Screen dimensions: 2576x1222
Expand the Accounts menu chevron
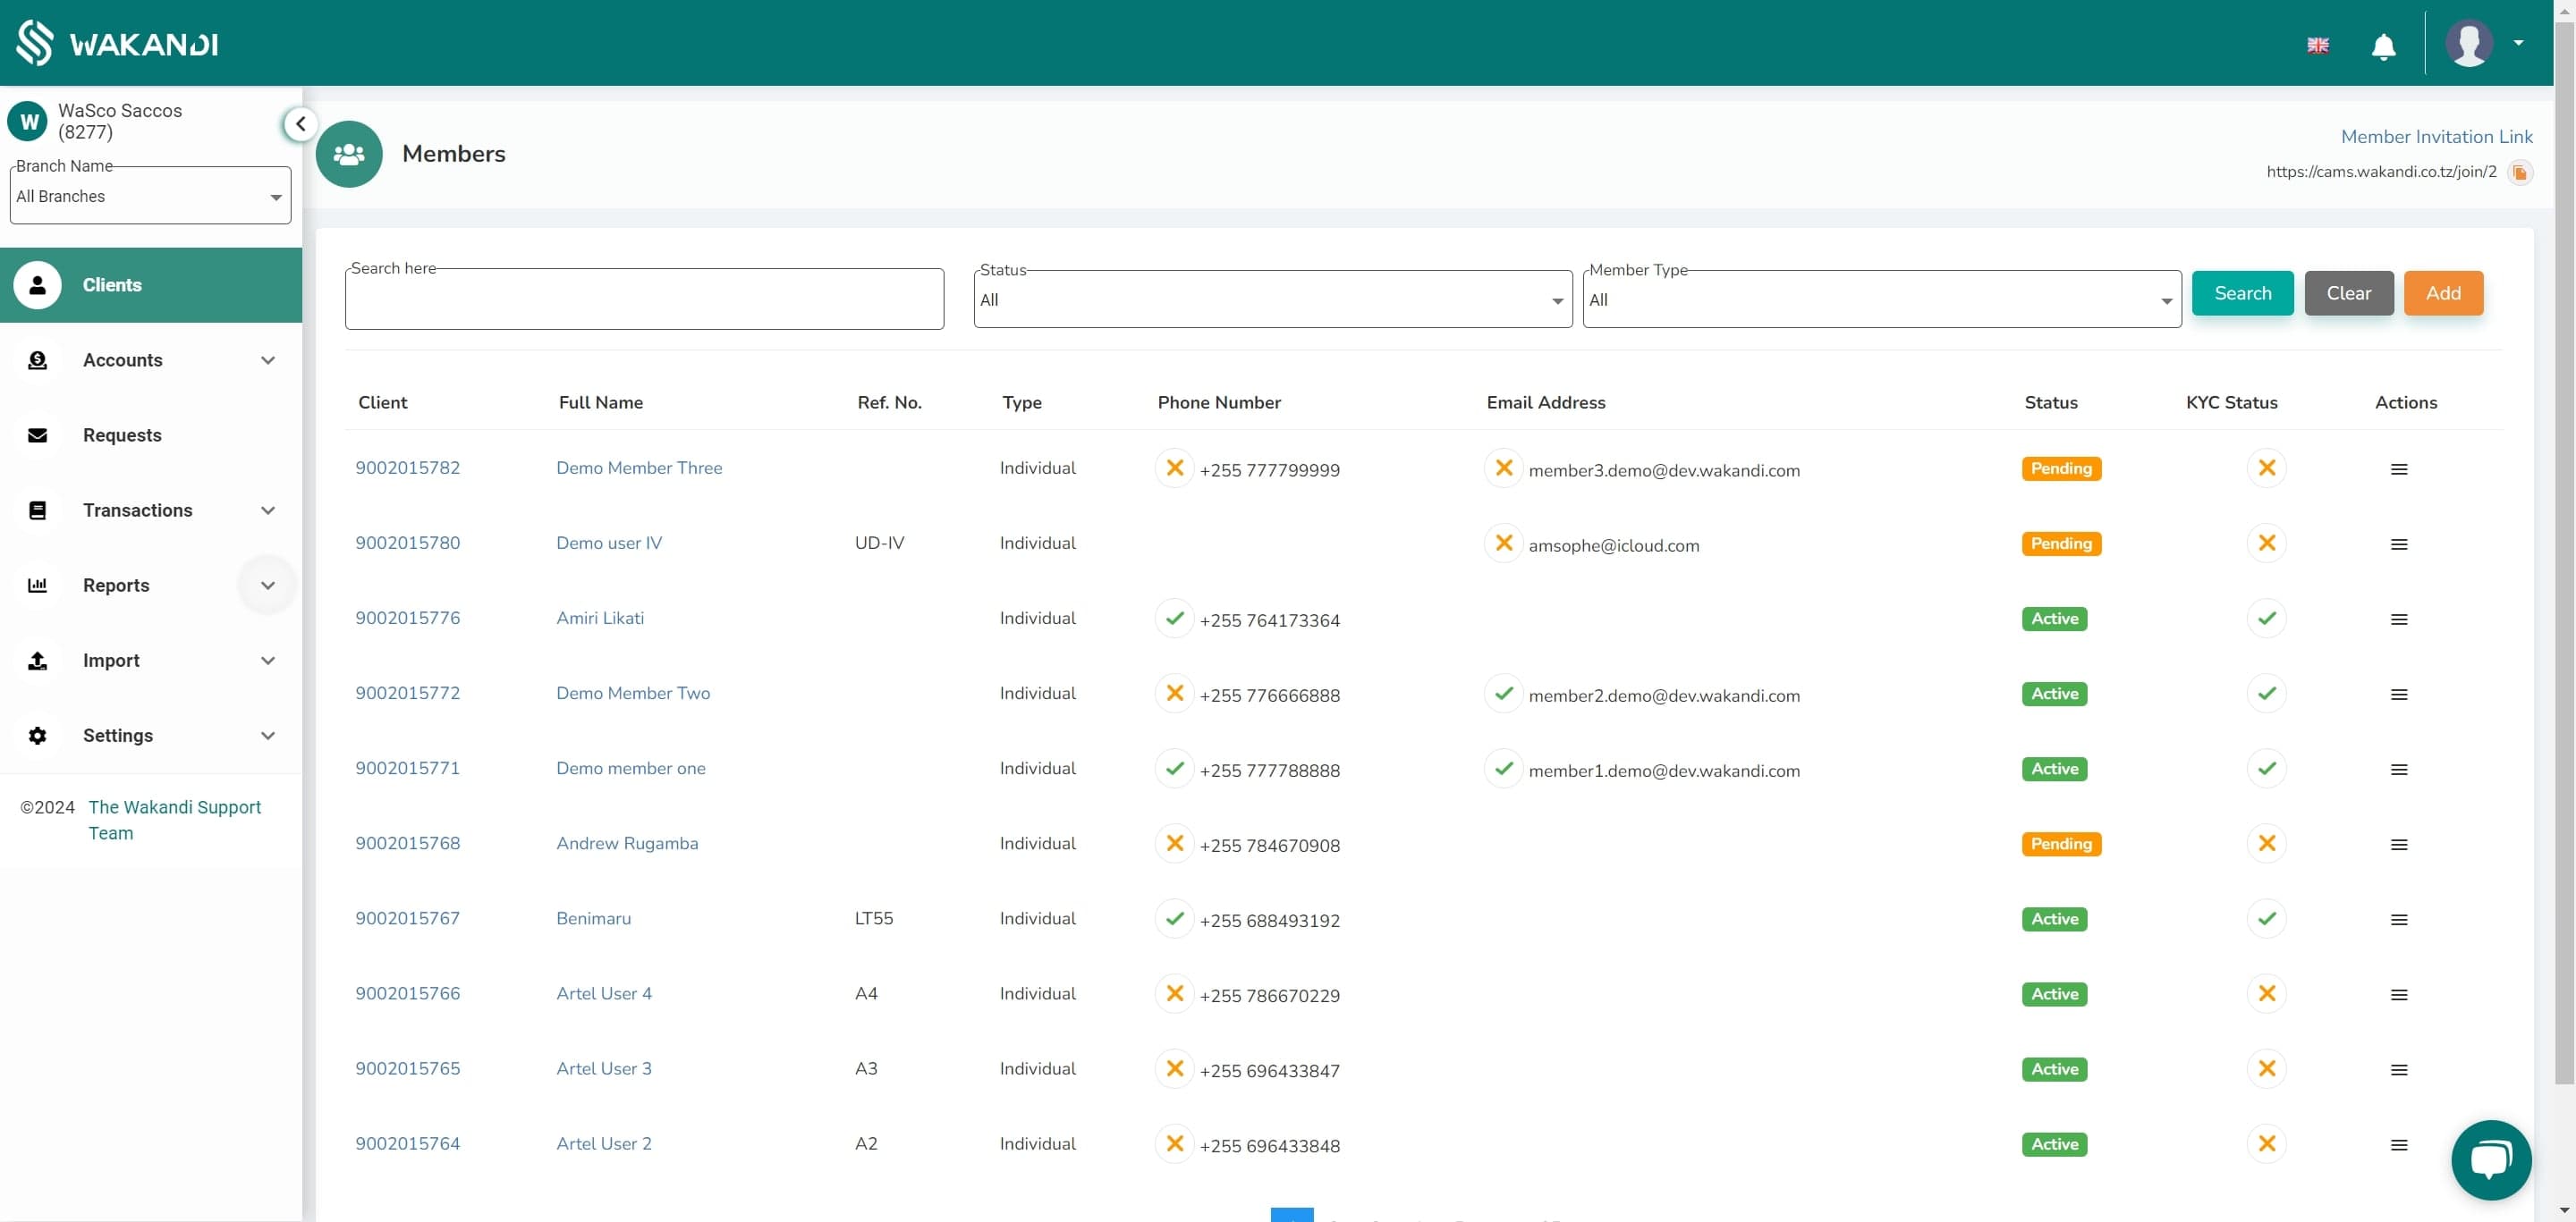[x=267, y=359]
